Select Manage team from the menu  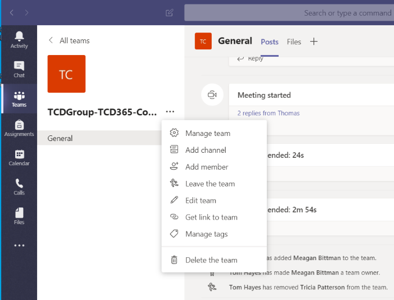[x=207, y=133]
